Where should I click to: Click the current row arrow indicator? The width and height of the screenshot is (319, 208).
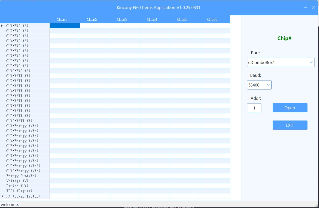pos(3,26)
